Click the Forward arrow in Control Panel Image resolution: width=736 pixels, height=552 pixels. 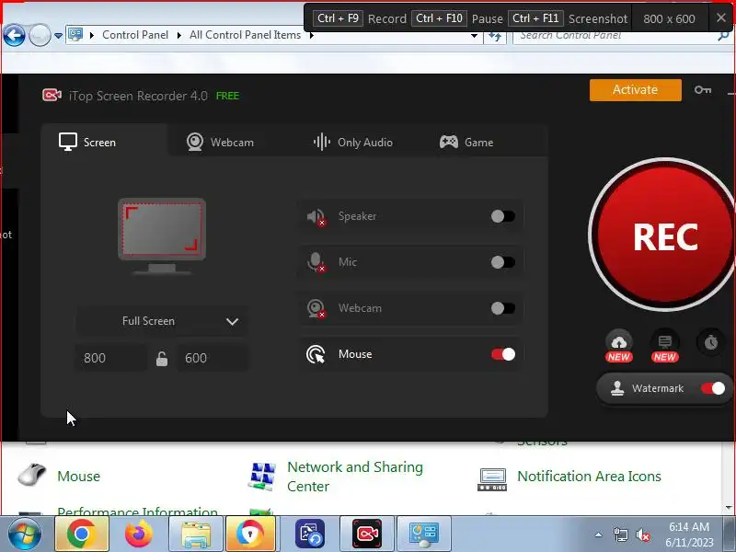(40, 35)
